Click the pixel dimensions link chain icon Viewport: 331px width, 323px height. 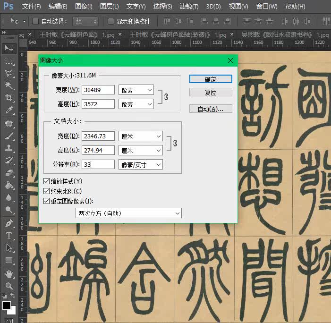166,97
